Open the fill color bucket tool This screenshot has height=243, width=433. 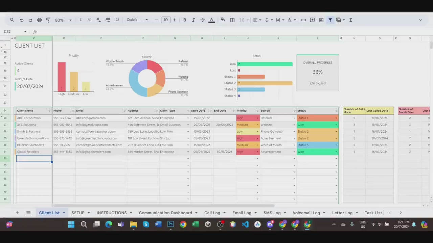tap(223, 20)
